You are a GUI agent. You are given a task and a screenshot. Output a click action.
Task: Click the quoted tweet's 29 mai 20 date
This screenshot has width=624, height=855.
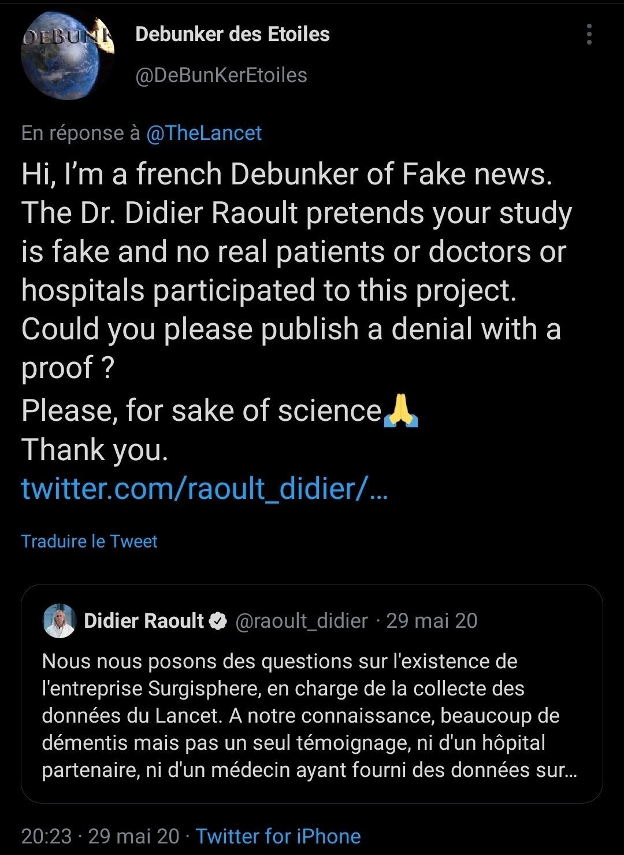432,621
